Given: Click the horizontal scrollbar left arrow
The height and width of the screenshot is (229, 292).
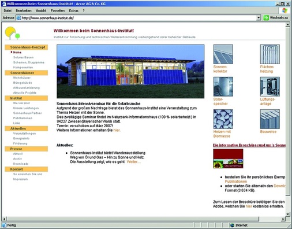Looking at the screenshot, I should [4, 219].
